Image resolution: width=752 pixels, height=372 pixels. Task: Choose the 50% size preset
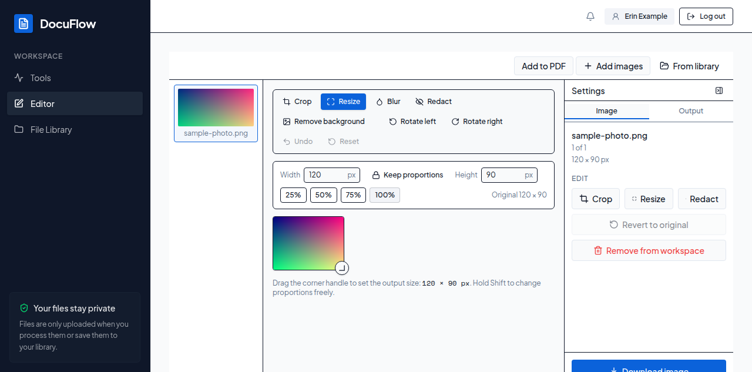point(324,195)
